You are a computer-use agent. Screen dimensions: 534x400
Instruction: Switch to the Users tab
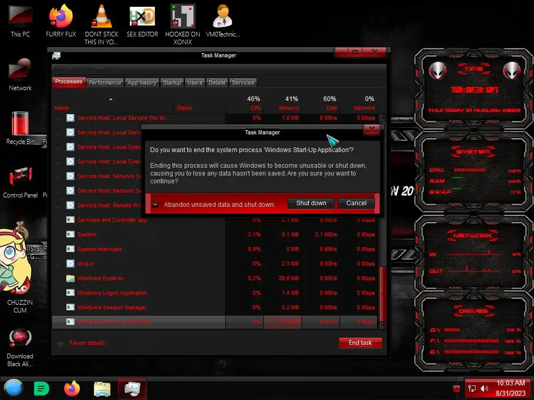195,82
